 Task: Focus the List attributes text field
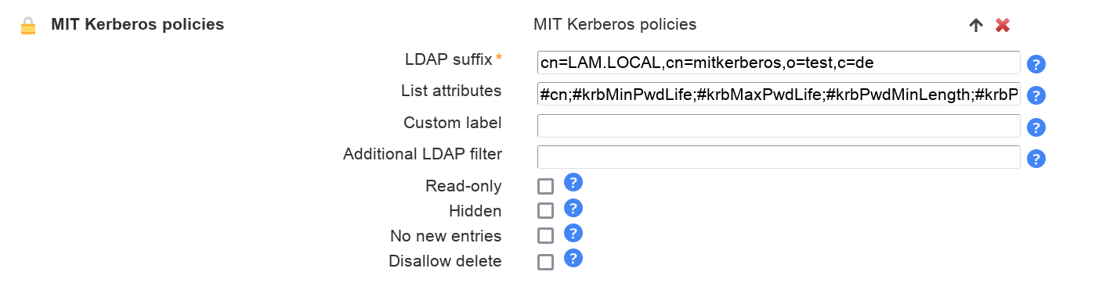point(779,94)
